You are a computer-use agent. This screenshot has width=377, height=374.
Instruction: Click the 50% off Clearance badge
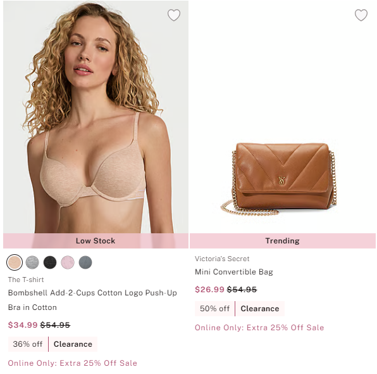(240, 309)
